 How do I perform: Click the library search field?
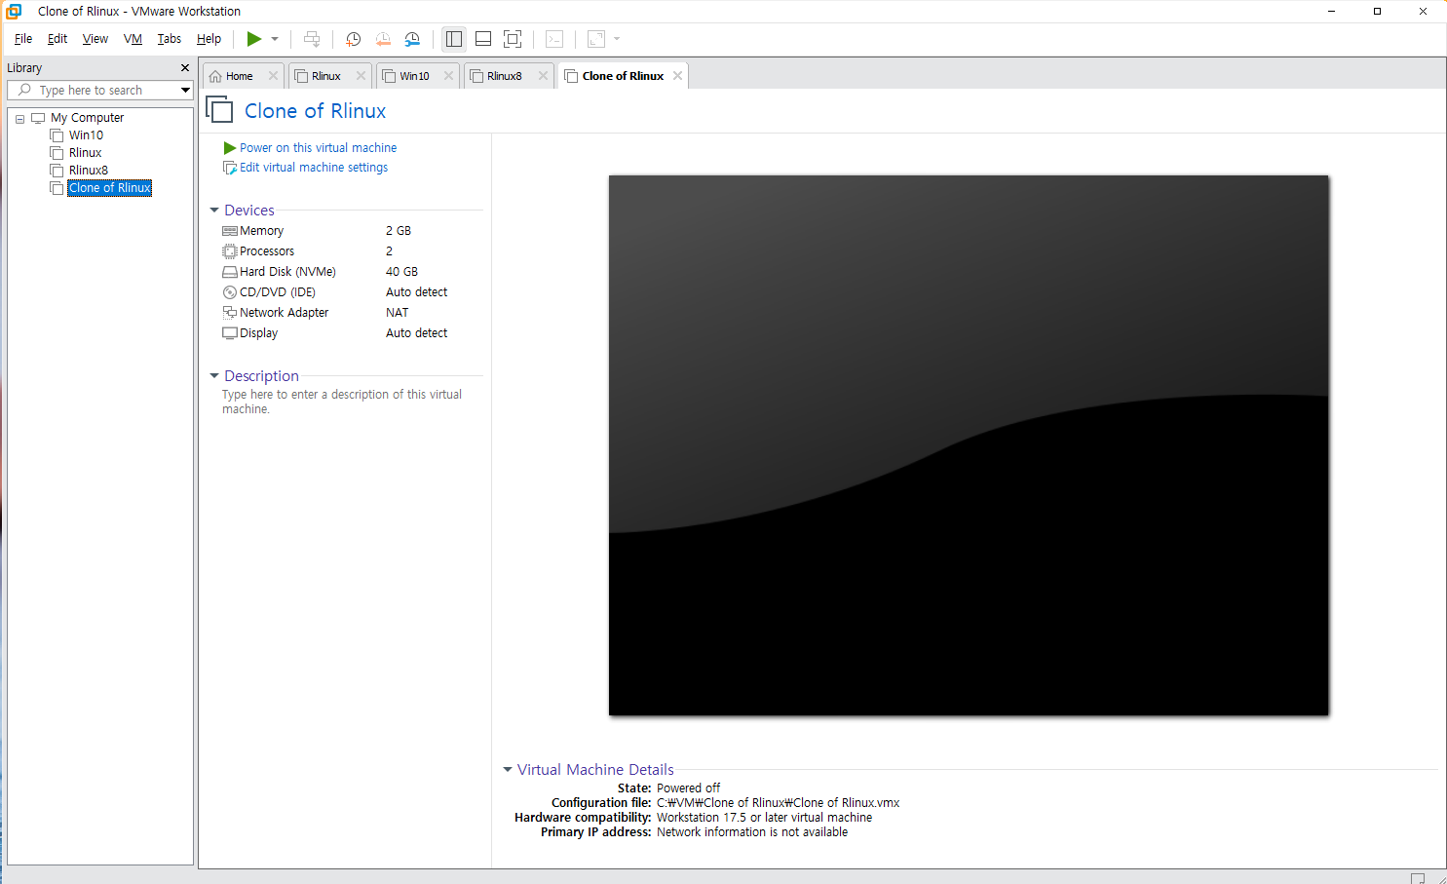[93, 90]
